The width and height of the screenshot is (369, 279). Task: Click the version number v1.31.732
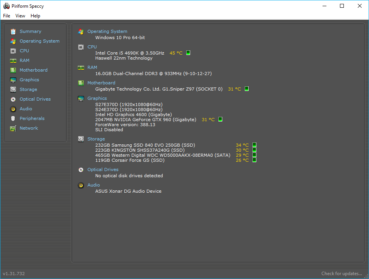14,274
